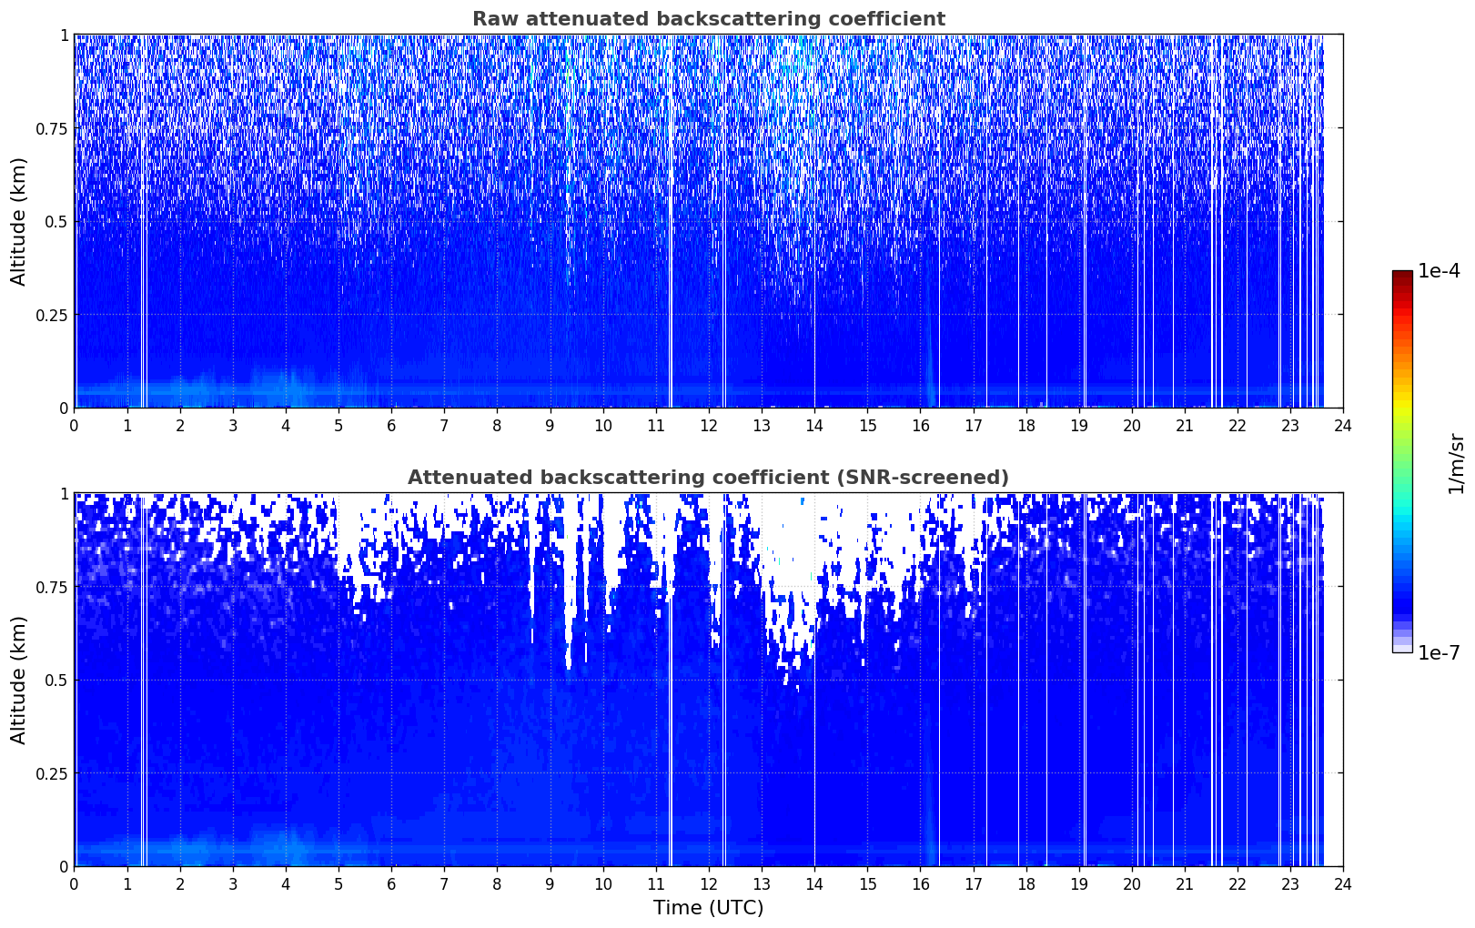
Task: Click the 0.5 altitude tick of bottom plot
Action: [56, 680]
